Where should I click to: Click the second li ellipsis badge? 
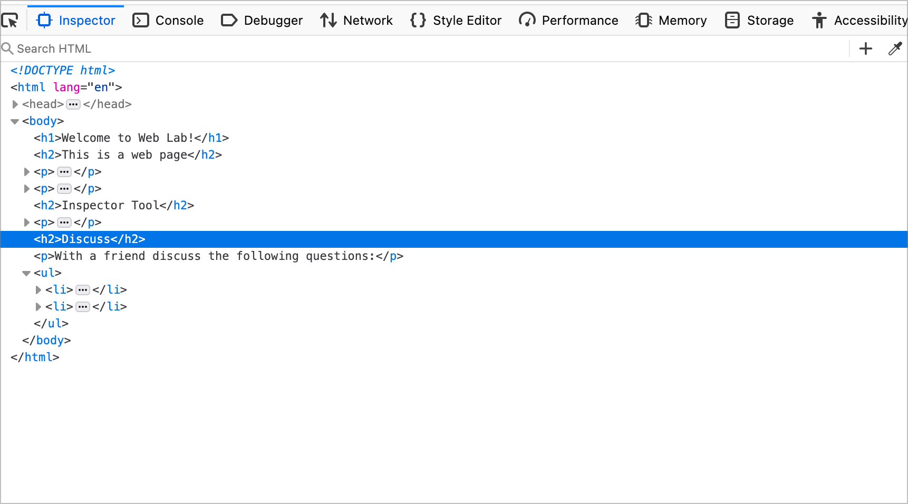pyautogui.click(x=83, y=307)
